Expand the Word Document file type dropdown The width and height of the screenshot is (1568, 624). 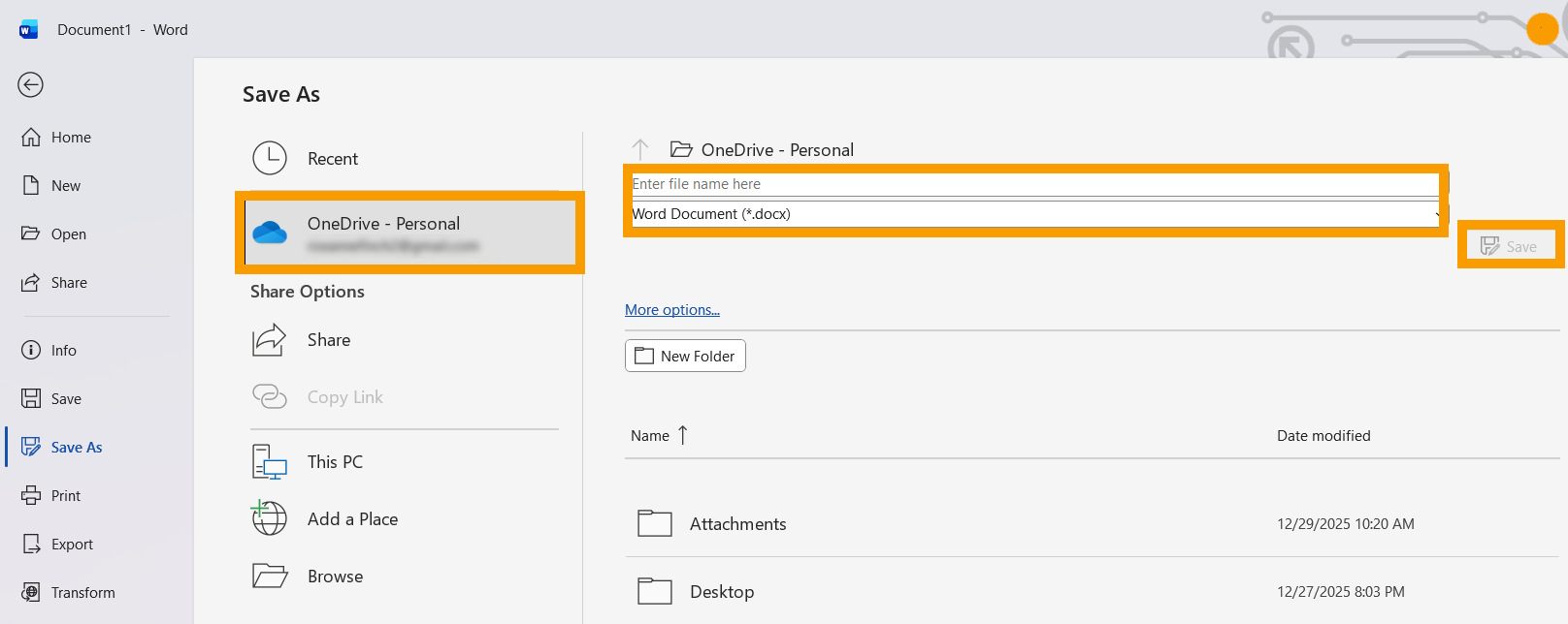pyautogui.click(x=1033, y=214)
